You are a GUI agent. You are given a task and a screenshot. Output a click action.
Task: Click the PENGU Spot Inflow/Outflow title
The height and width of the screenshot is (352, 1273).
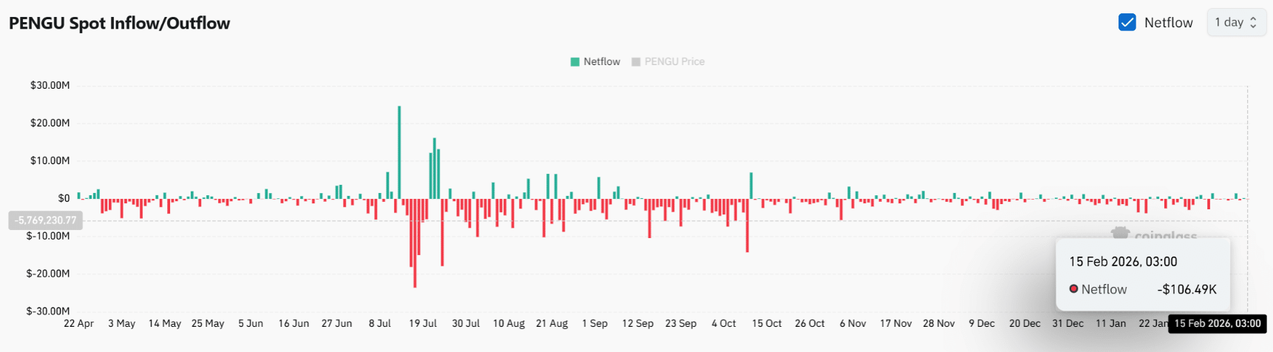120,23
